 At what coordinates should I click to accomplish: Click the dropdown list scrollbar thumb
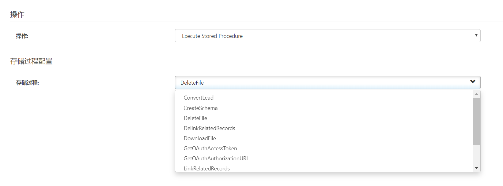click(476, 121)
